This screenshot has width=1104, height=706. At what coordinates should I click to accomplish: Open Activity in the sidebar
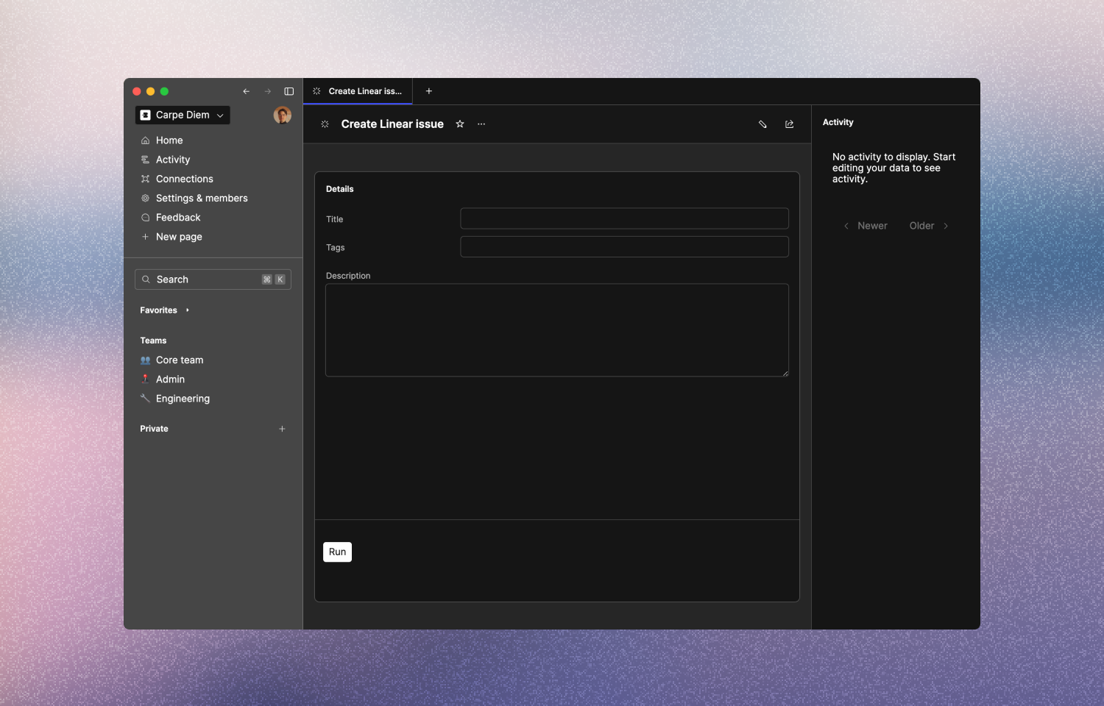click(172, 160)
